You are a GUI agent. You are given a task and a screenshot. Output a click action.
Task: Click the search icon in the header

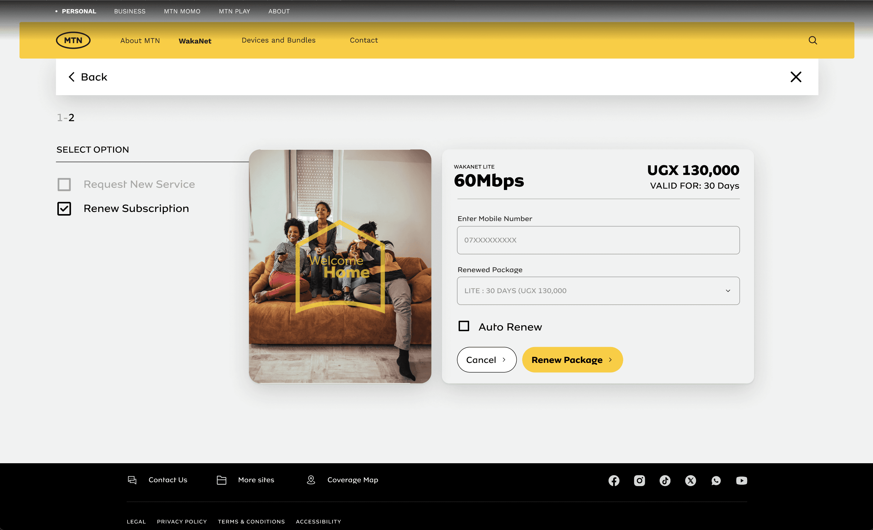tap(813, 40)
